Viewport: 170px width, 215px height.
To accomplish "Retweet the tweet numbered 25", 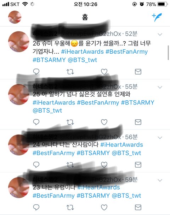I will 70,122.
